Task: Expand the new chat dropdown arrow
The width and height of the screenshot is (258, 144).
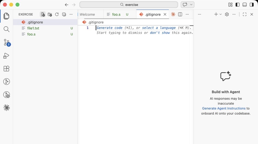Action: coord(221,14)
